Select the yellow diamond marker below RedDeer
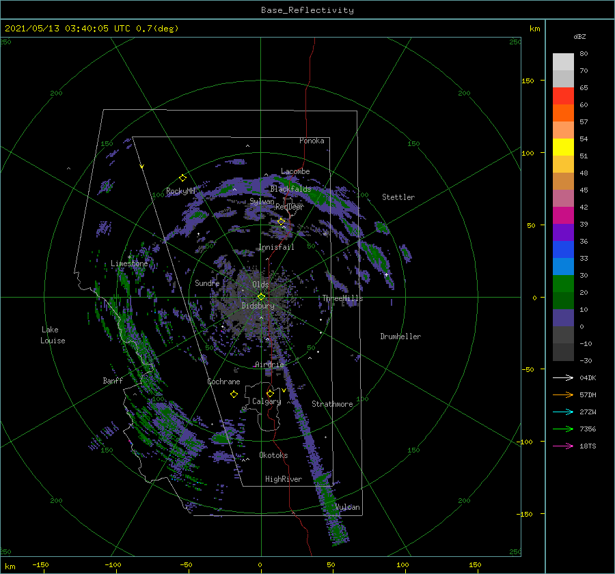This screenshot has height=574, width=615. (x=282, y=222)
